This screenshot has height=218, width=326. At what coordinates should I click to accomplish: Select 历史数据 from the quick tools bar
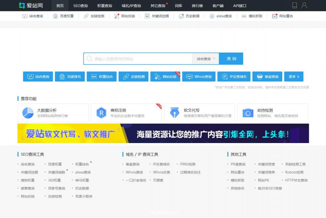(189, 16)
